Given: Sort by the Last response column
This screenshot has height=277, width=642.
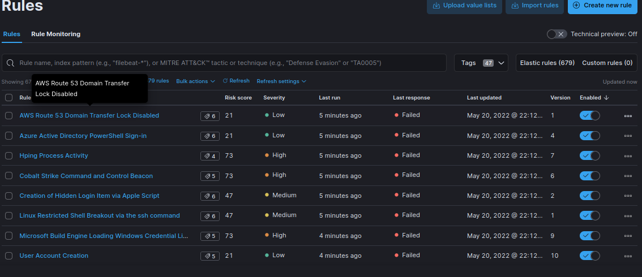Looking at the screenshot, I should (412, 98).
